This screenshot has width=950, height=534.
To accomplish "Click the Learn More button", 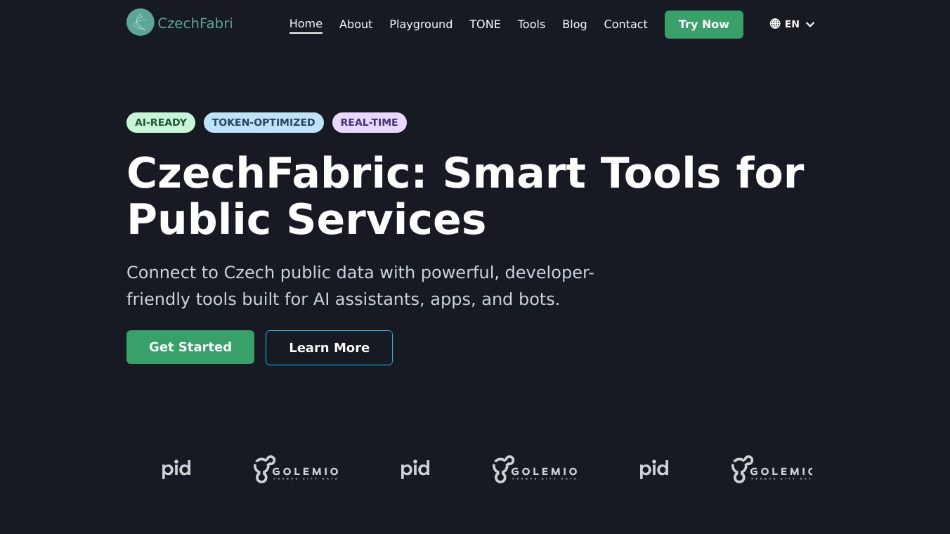I will (x=329, y=348).
